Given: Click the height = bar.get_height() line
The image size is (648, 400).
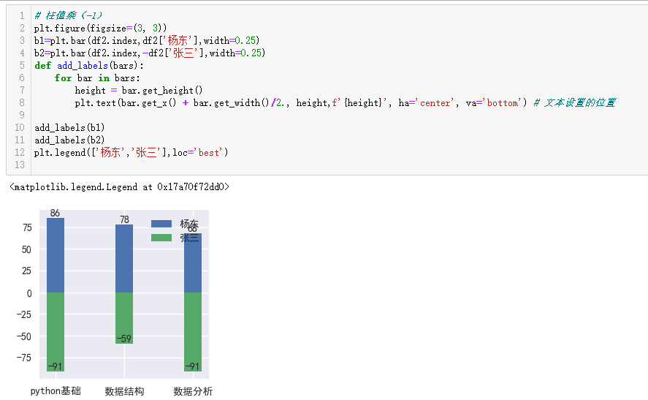Looking at the screenshot, I should pyautogui.click(x=139, y=90).
